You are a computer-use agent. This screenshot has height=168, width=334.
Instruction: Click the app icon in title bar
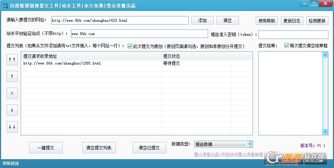coord(6,6)
